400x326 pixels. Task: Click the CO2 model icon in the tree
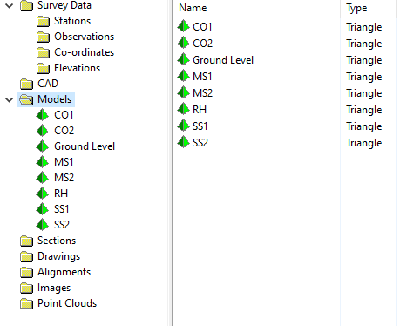pyautogui.click(x=43, y=131)
